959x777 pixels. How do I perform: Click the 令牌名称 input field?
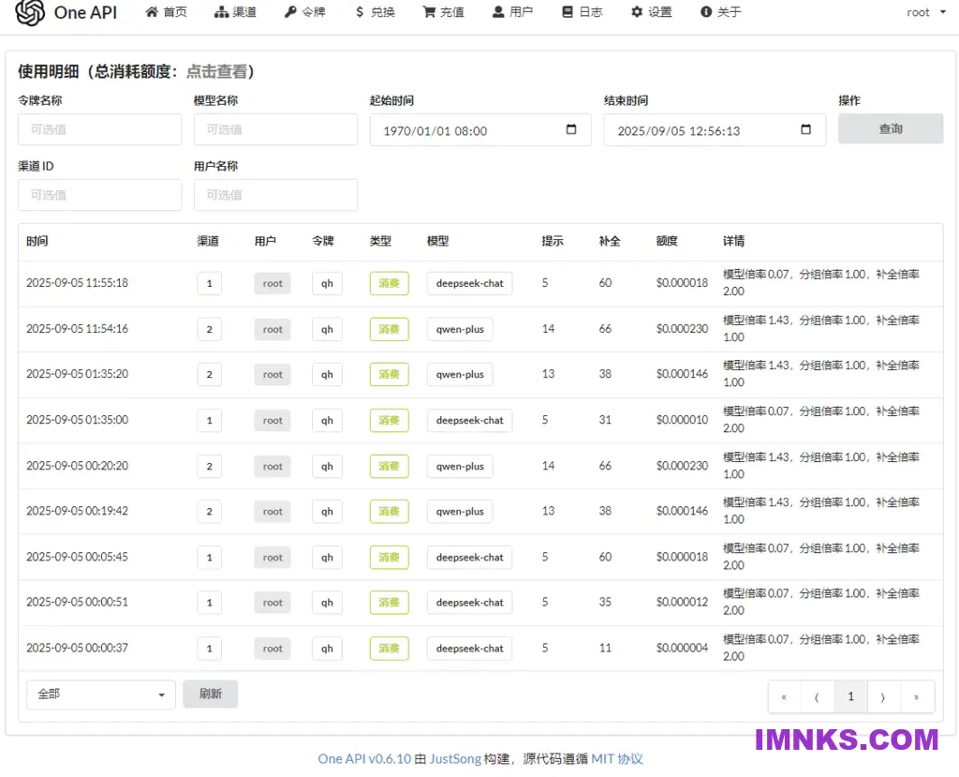(99, 128)
